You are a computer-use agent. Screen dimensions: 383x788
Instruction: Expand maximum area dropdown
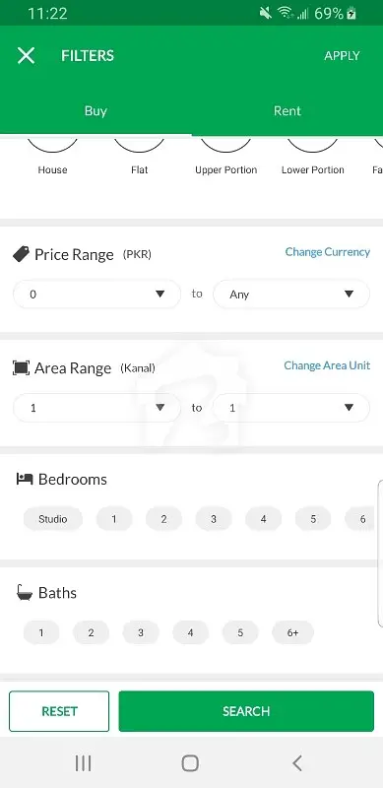click(x=291, y=408)
